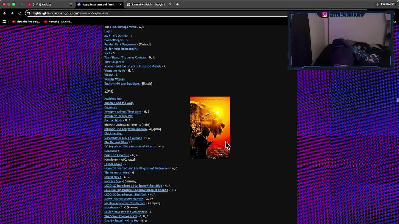The height and width of the screenshot is (224, 399).
Task: Open the Incredibles II link
Action: pyautogui.click(x=113, y=177)
